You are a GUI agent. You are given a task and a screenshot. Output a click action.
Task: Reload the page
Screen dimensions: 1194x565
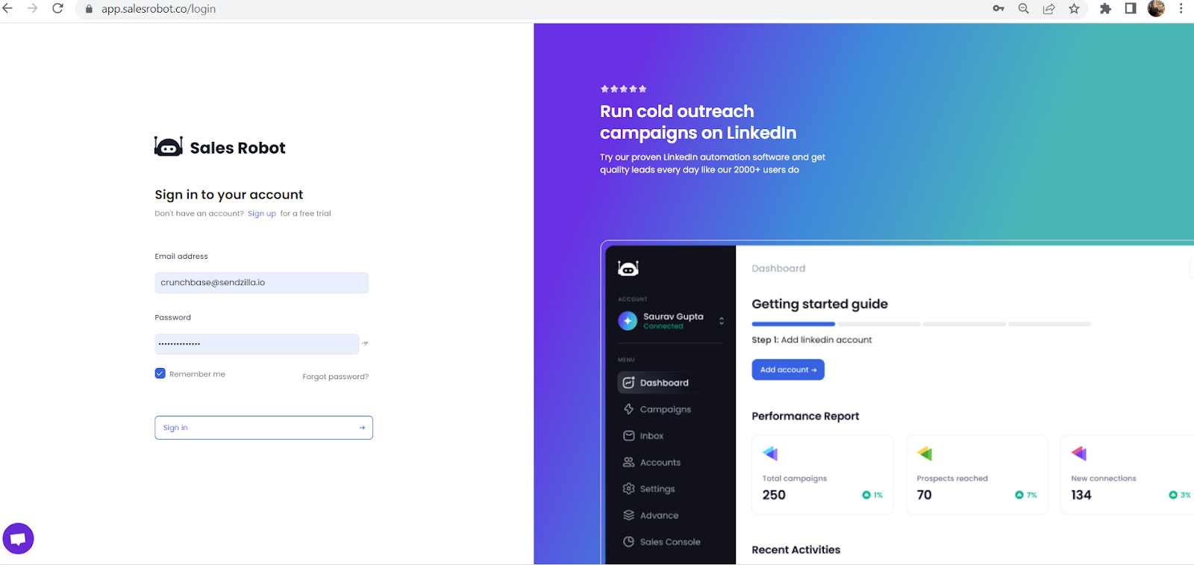tap(57, 8)
